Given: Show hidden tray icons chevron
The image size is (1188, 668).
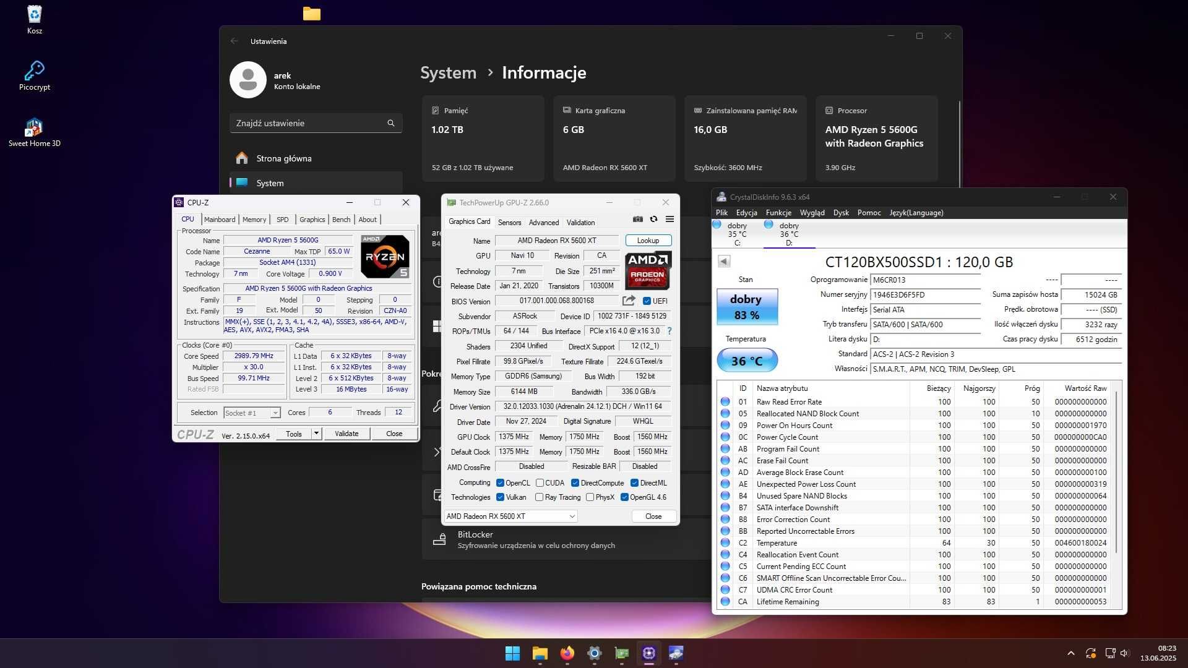Looking at the screenshot, I should 1071,653.
